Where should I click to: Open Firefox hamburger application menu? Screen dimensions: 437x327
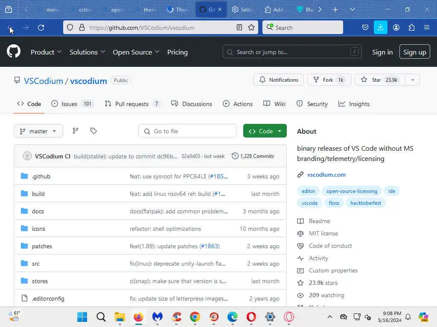click(x=427, y=27)
